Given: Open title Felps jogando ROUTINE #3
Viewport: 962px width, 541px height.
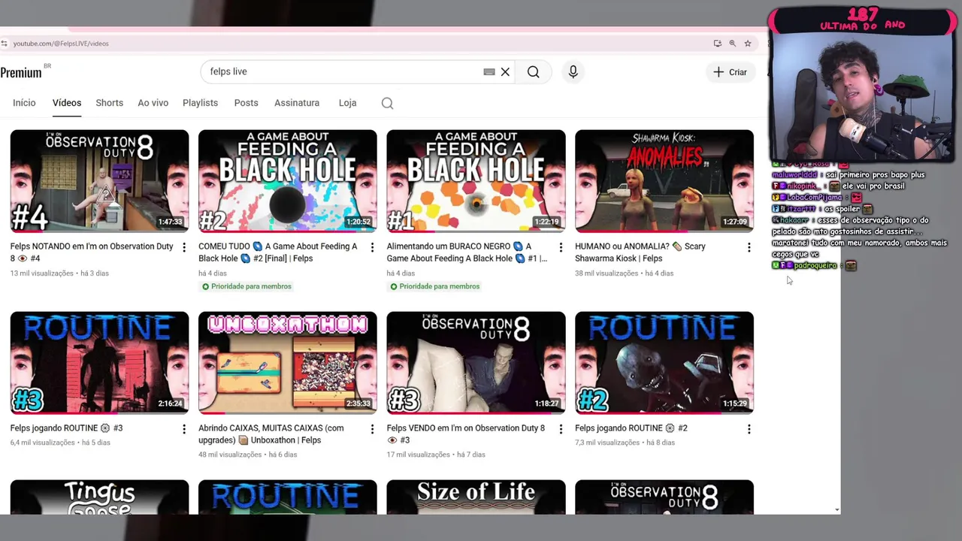Looking at the screenshot, I should point(66,428).
